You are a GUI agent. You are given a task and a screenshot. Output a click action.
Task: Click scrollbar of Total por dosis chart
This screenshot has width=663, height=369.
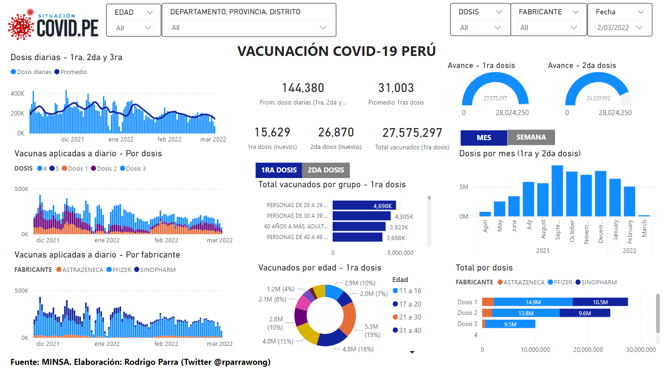tap(657, 313)
